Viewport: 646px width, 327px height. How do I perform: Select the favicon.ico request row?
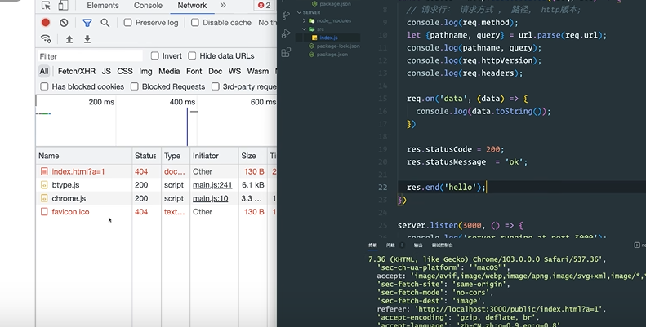(157, 212)
